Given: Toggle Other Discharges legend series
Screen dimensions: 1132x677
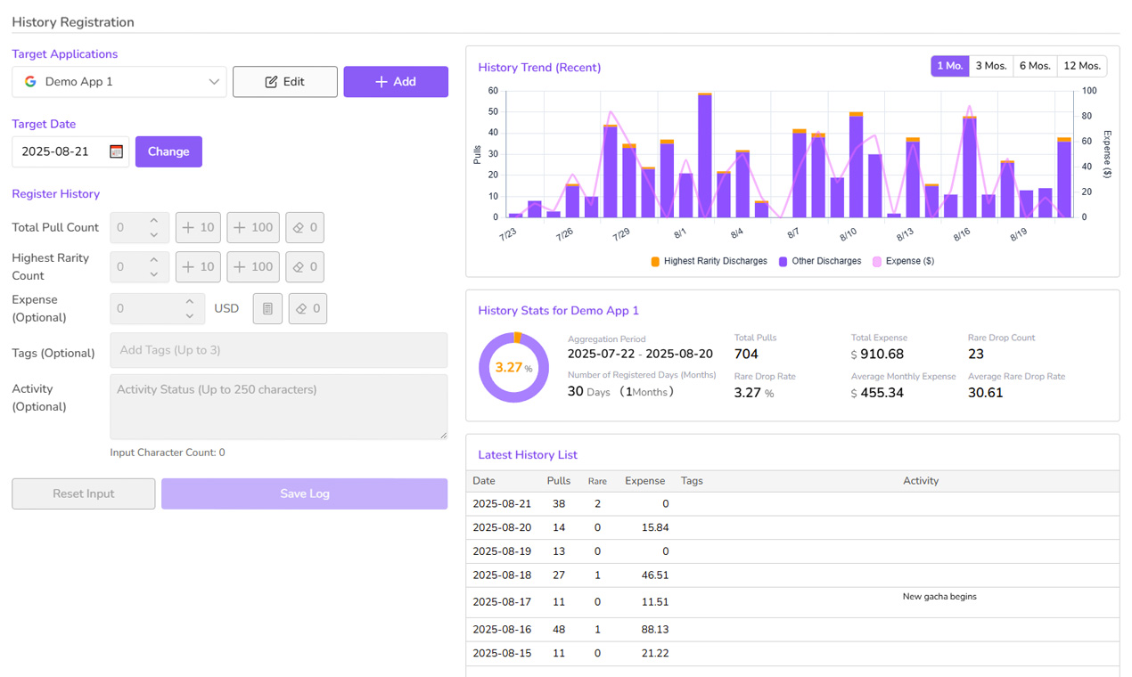Looking at the screenshot, I should click(x=820, y=261).
